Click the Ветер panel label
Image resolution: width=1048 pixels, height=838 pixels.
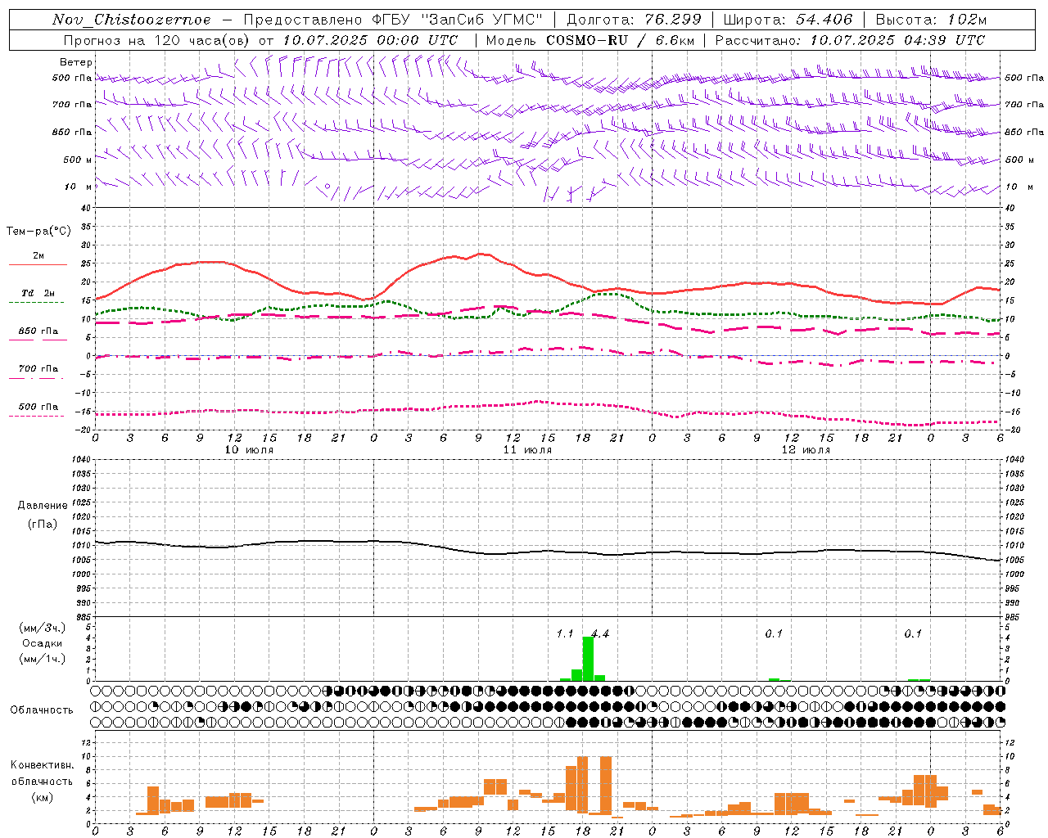(76, 62)
